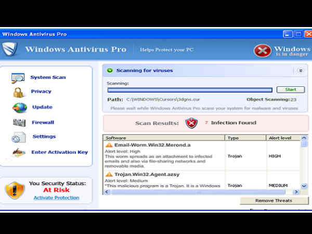
Task: Click the HIGH alert level cell
Action: point(275,156)
